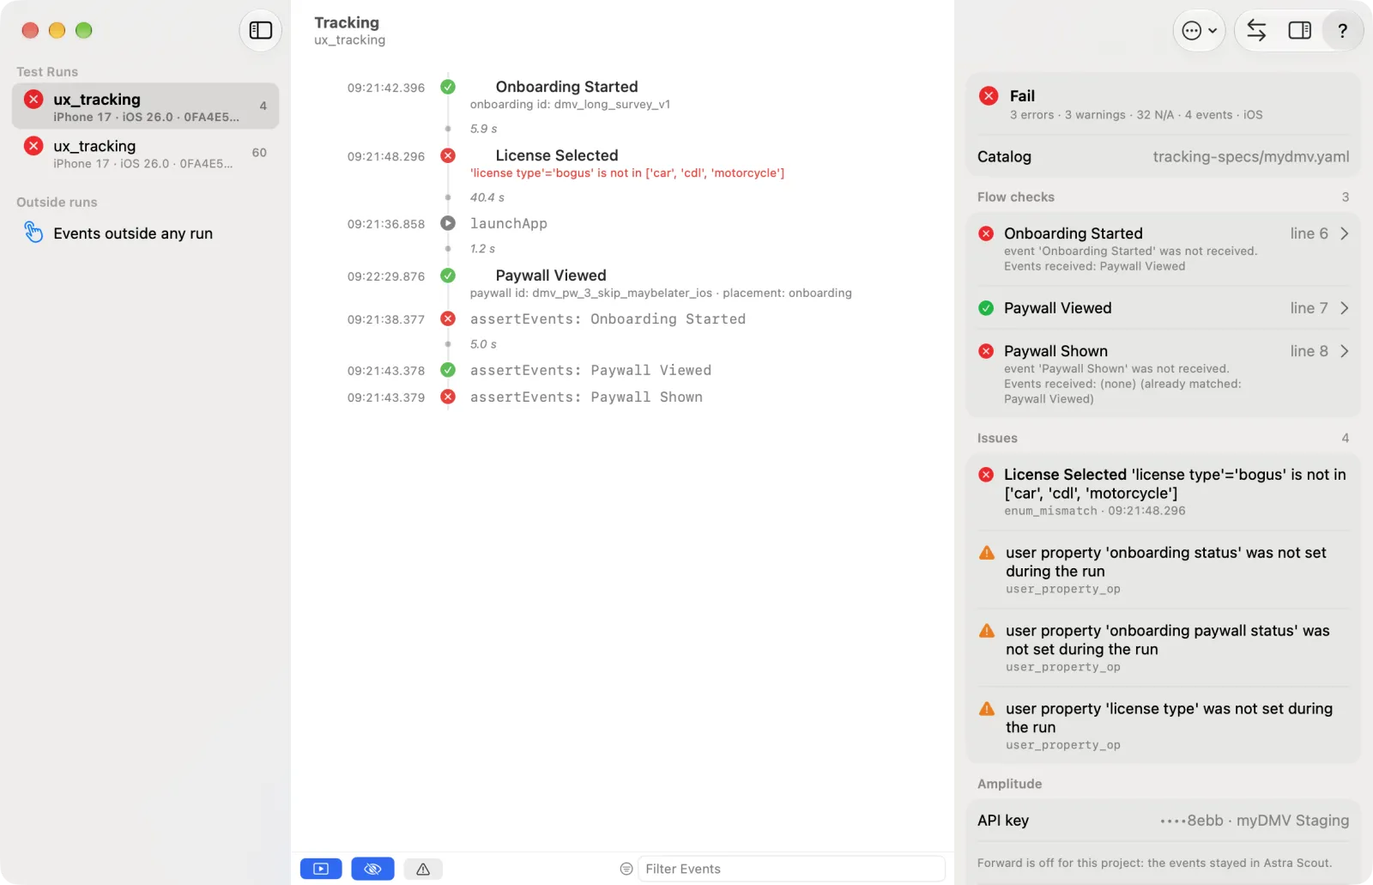Screen dimensions: 1373x885
Task: Select the launchApp timeline step
Action: click(509, 223)
